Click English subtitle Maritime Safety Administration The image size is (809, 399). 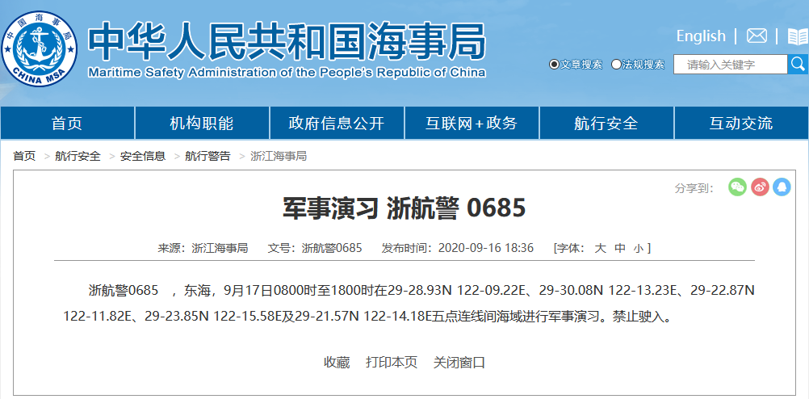pos(287,73)
